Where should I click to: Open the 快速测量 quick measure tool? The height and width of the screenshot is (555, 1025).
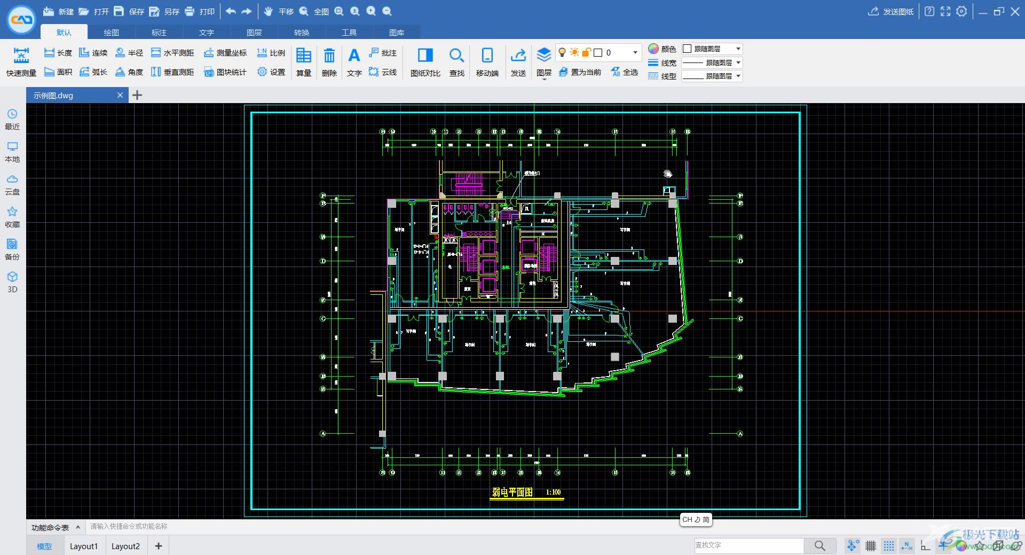tap(21, 62)
